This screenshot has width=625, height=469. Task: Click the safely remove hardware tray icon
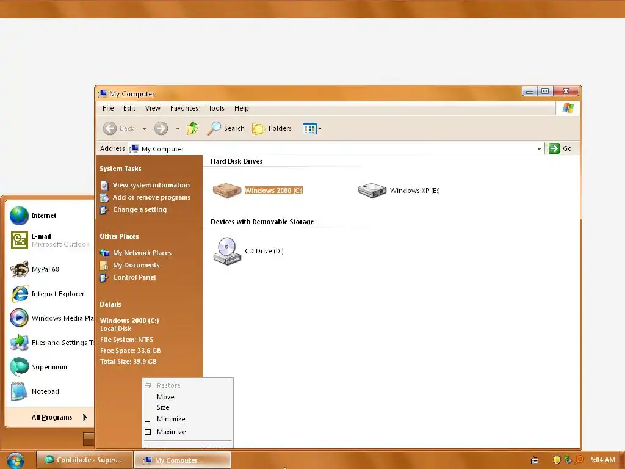568,460
